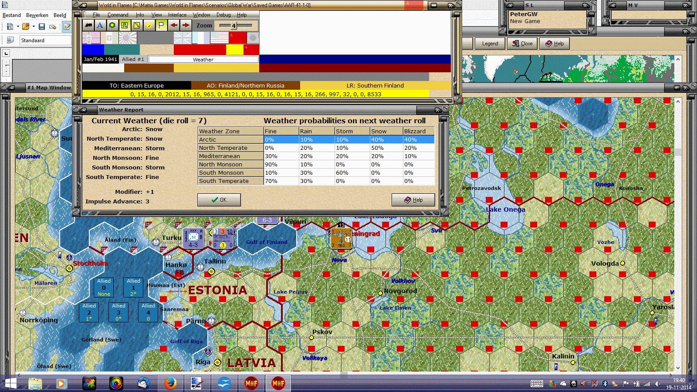
Task: Toggle the edit document pencil icon
Action: click(x=67, y=27)
